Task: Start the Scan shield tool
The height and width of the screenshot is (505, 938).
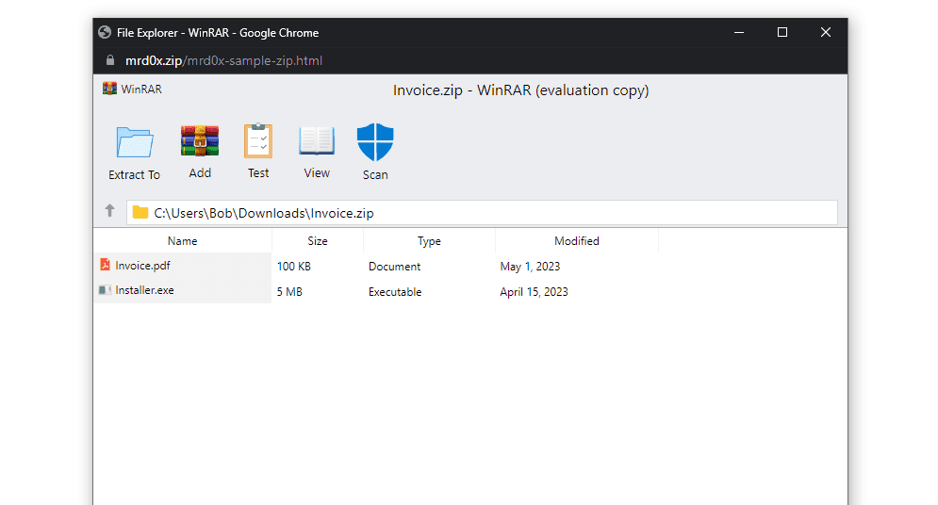Action: [375, 141]
